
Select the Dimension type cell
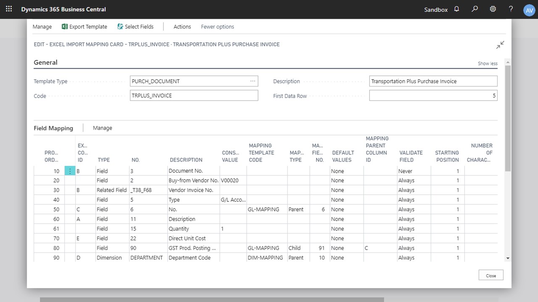coord(112,258)
